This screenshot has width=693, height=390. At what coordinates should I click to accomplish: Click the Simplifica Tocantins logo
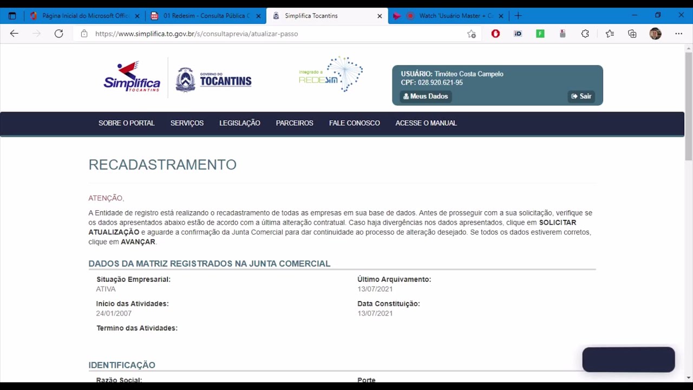pos(132,77)
